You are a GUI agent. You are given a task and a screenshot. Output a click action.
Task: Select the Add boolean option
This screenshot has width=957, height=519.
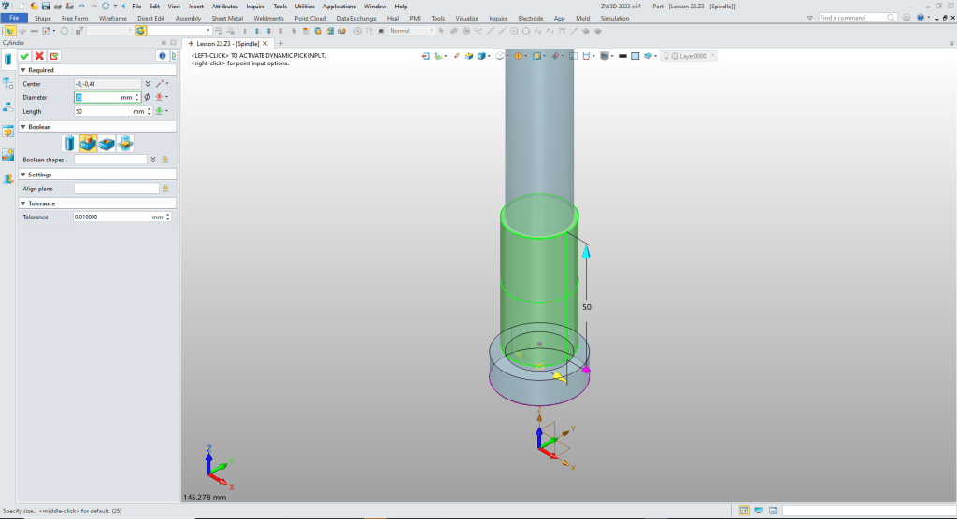tap(88, 143)
